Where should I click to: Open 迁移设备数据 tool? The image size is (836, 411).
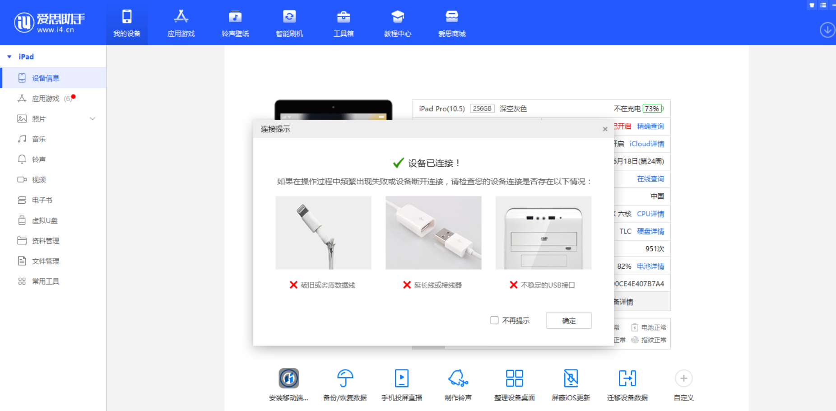[627, 385]
